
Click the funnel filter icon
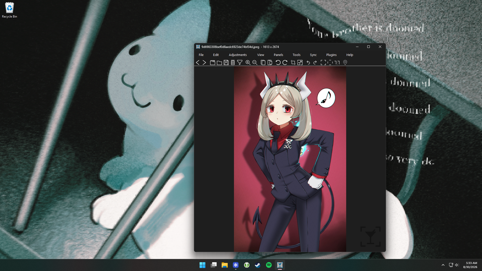240,62
